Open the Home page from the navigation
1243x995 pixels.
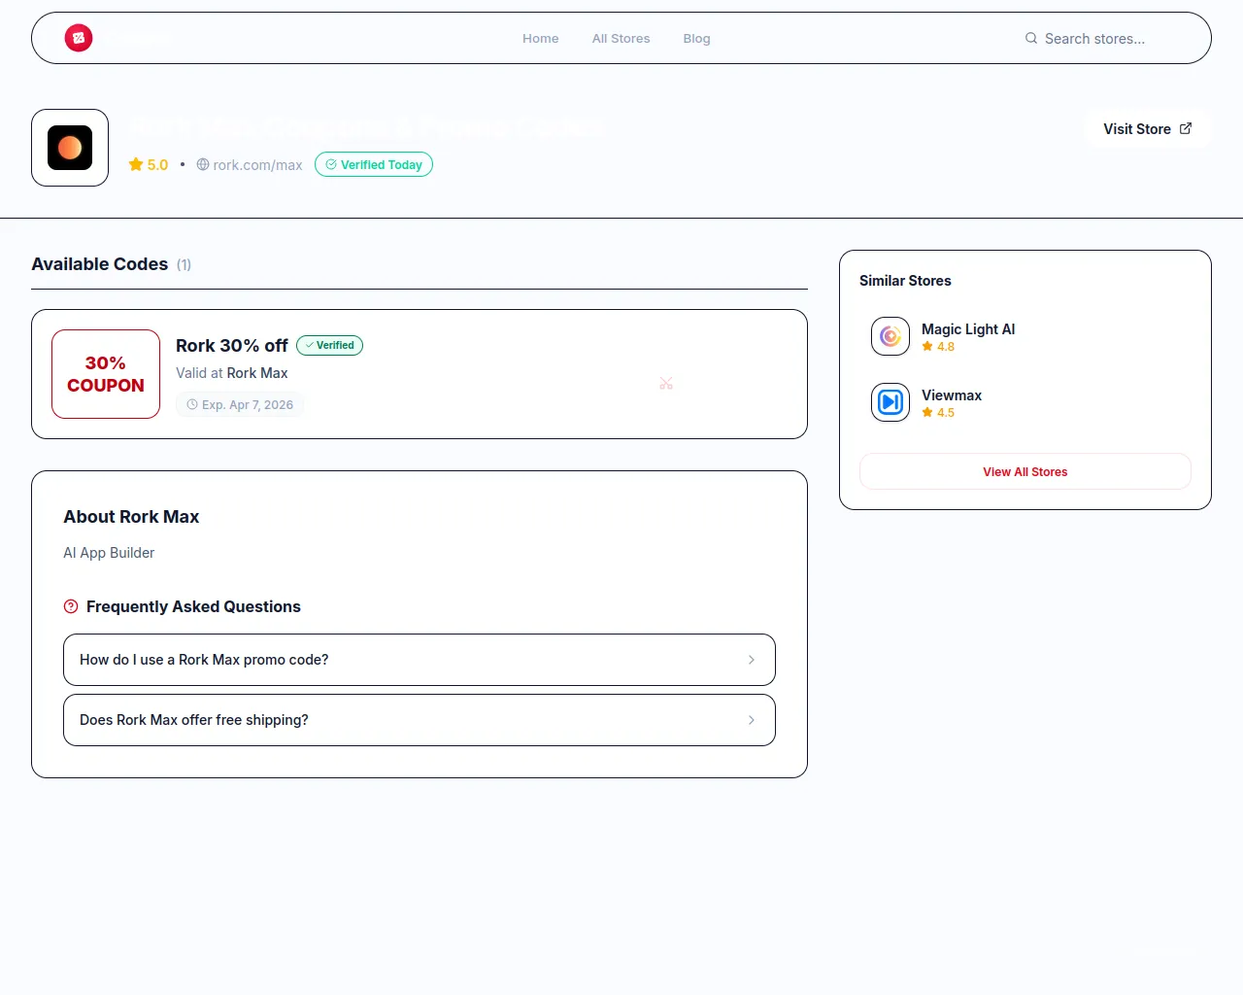(540, 39)
